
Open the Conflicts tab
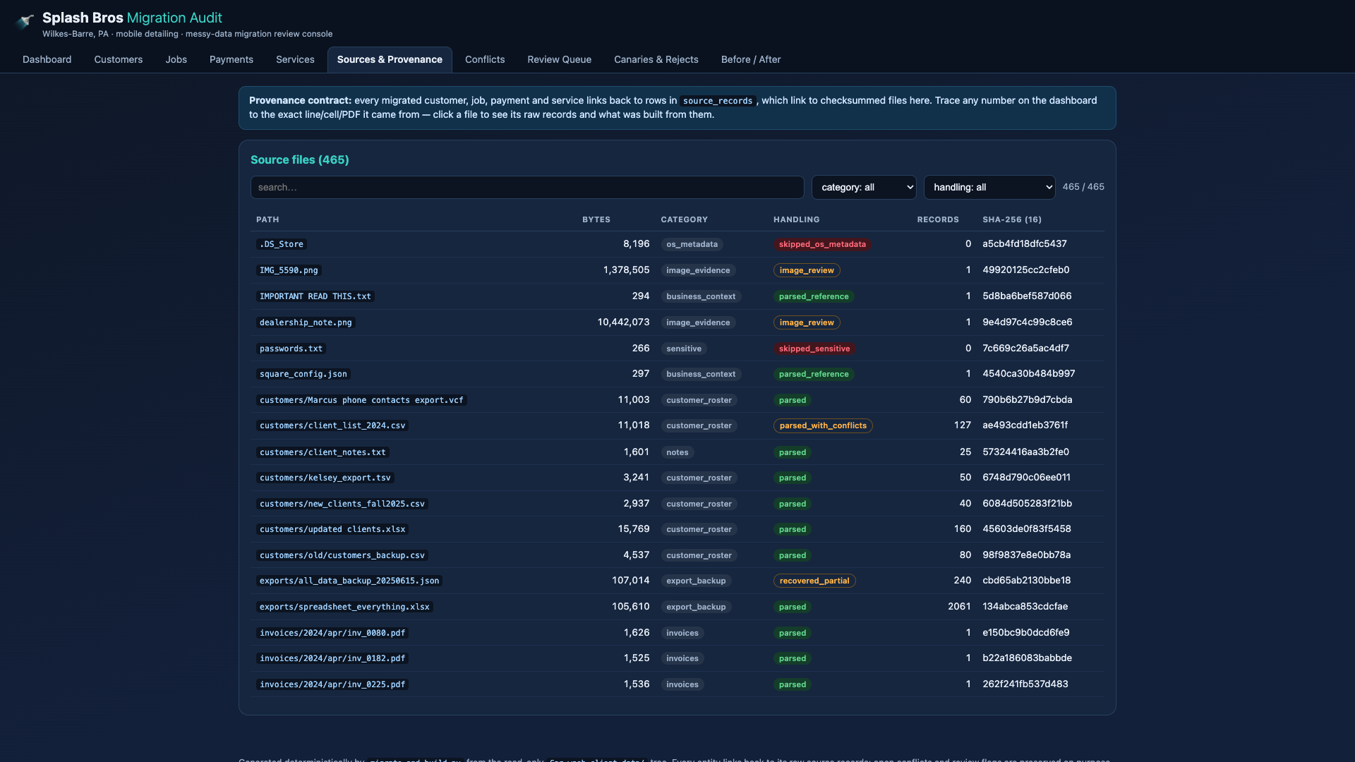click(485, 59)
